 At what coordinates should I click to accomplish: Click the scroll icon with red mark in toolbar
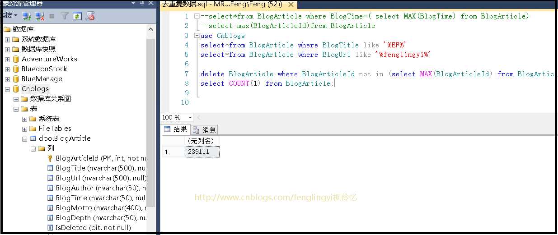coord(90,16)
